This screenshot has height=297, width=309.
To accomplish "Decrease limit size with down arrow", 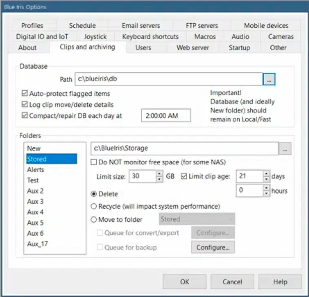I will (x=159, y=179).
